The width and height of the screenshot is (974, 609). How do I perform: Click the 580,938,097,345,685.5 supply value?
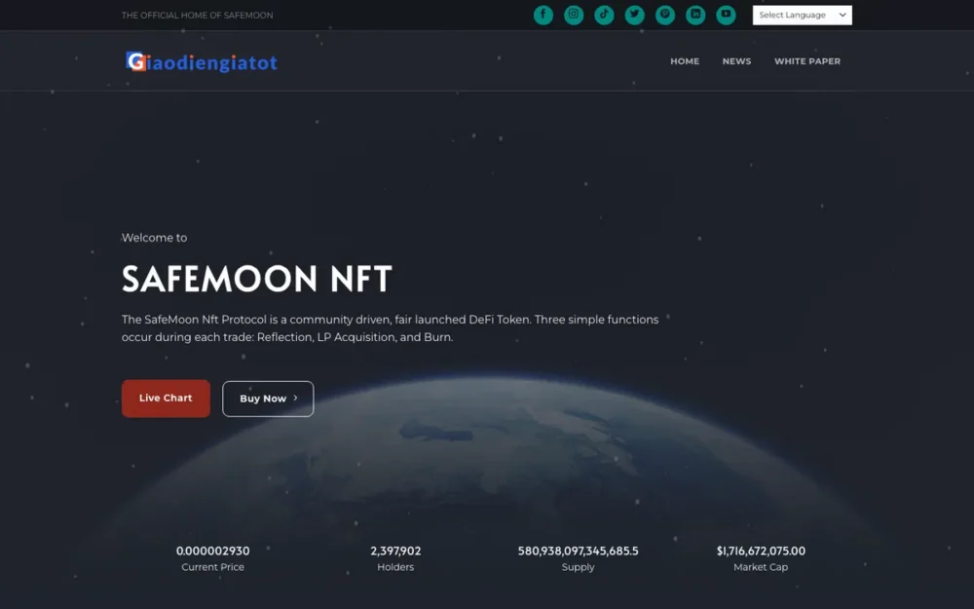pos(578,551)
